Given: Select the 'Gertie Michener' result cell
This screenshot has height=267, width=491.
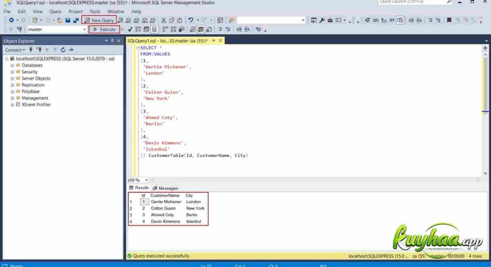Looking at the screenshot, I should coord(166,202).
